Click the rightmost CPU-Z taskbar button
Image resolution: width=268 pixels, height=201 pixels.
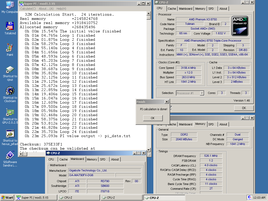click(x=164, y=198)
